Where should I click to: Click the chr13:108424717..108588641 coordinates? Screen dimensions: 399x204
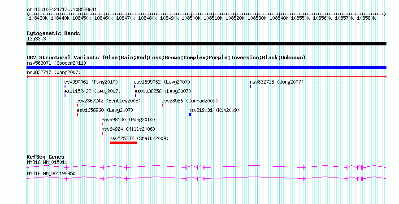[62, 10]
